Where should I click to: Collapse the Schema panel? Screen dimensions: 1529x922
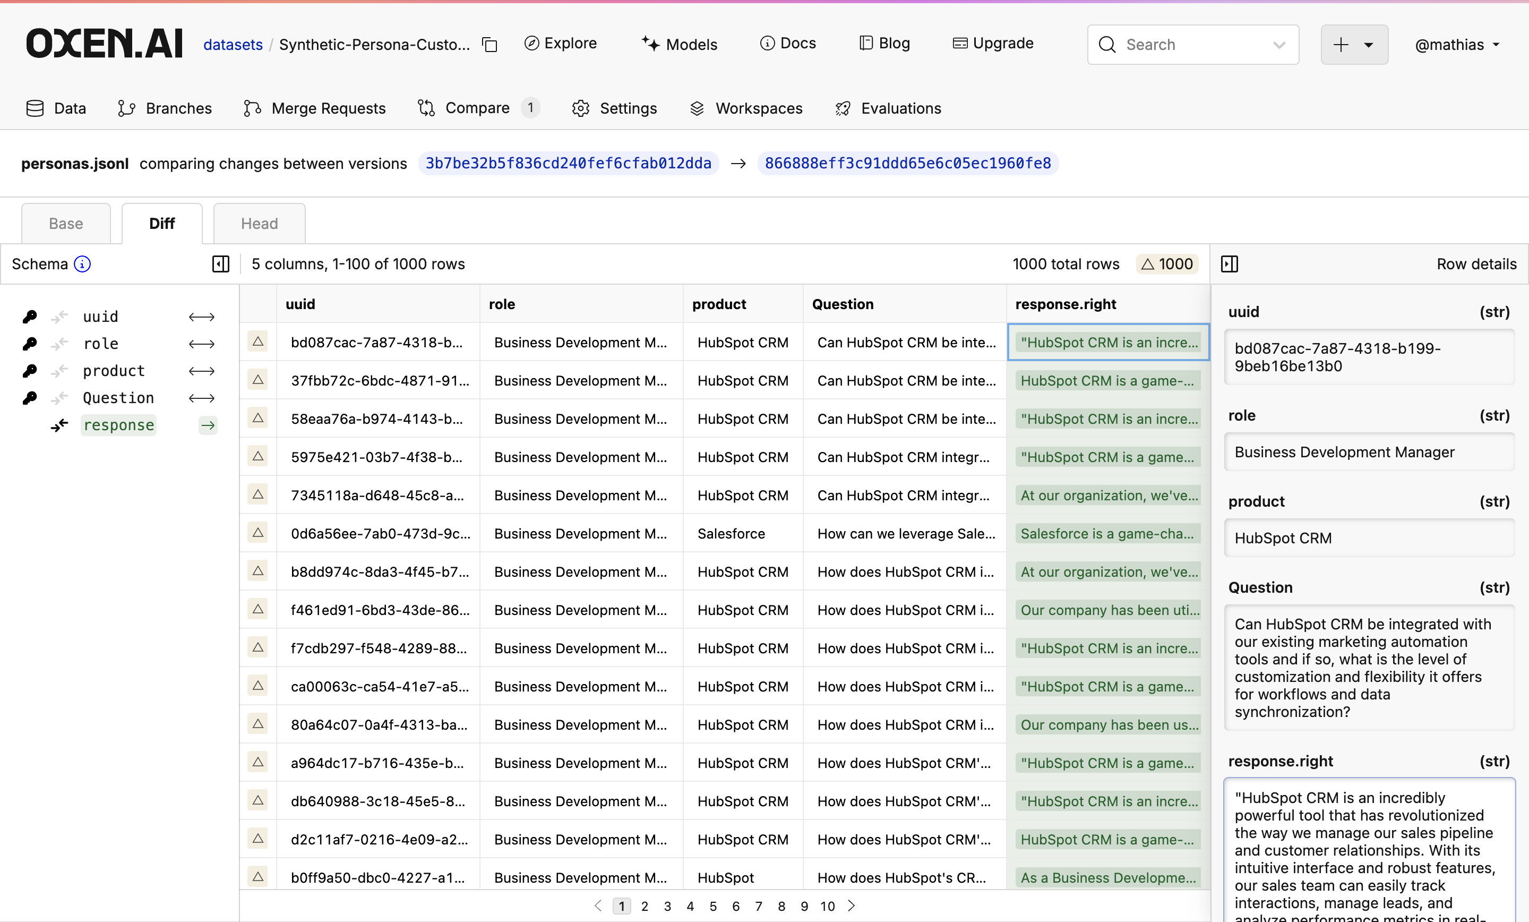click(x=220, y=264)
